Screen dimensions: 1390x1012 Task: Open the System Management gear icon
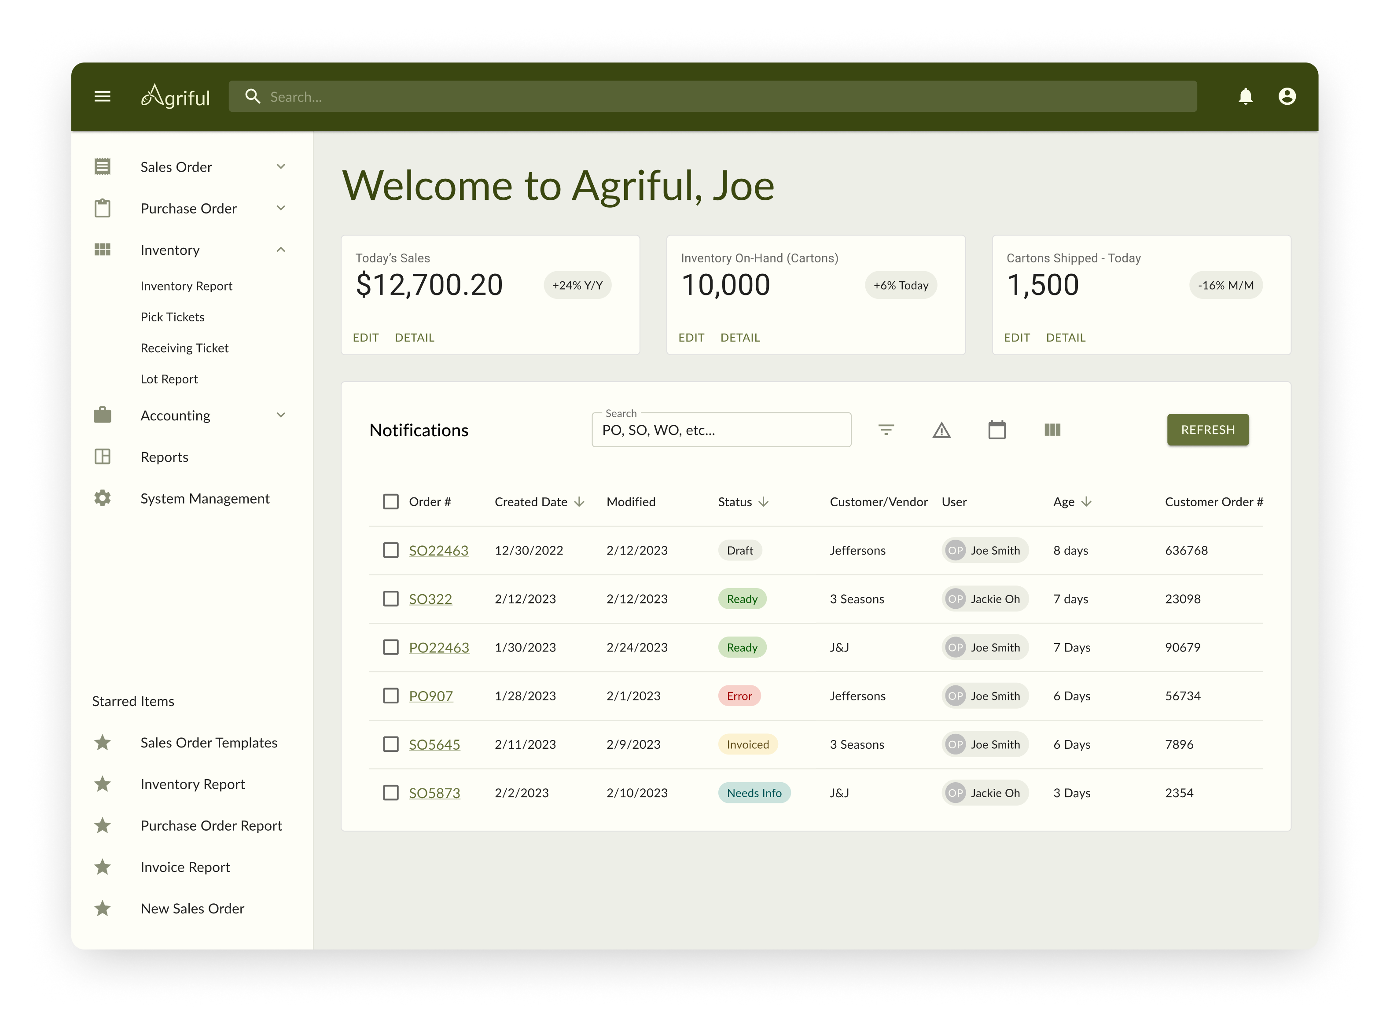click(x=103, y=498)
